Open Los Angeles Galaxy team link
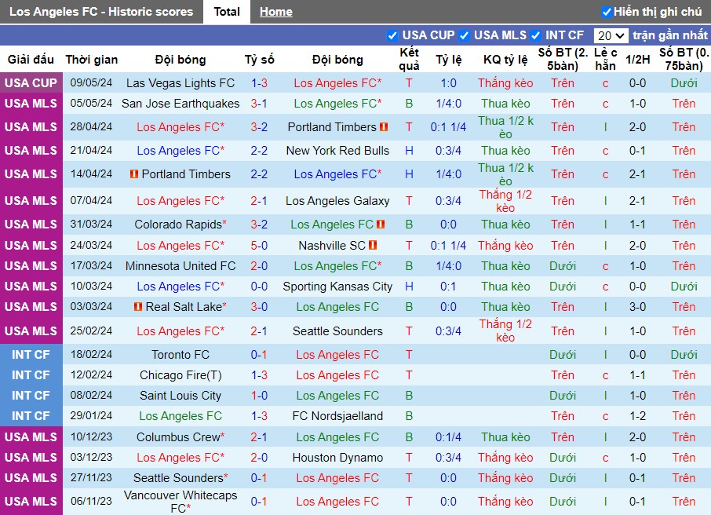Screen dimensions: 711x515 pyautogui.click(x=337, y=200)
